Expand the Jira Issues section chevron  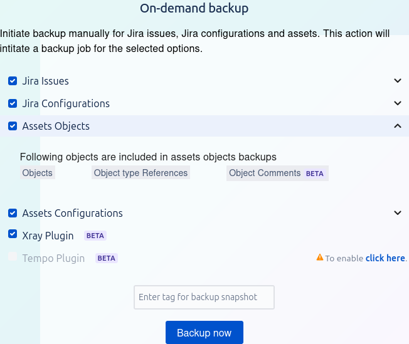point(397,81)
